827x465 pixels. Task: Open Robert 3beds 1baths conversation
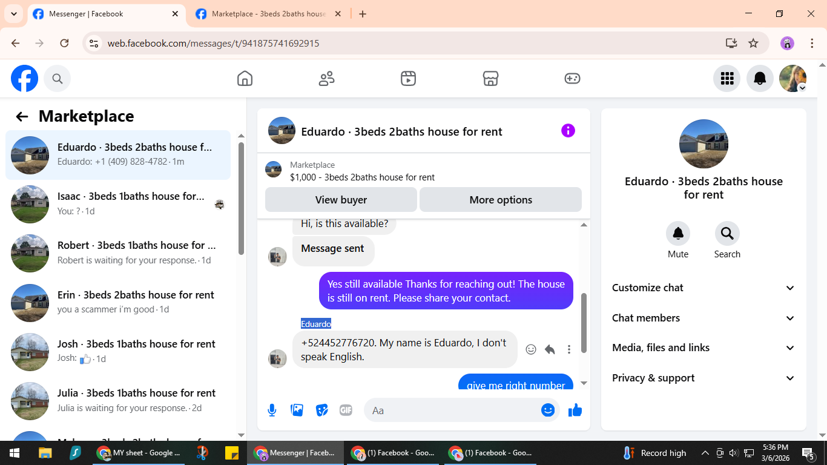(118, 253)
